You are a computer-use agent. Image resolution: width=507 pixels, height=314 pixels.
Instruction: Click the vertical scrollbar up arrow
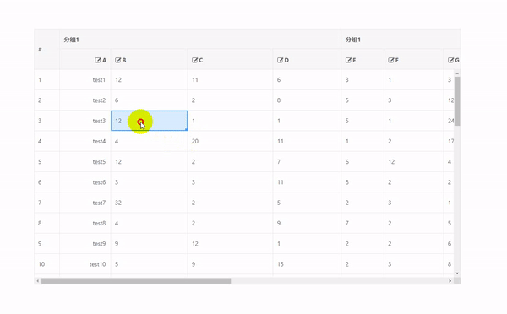(457, 73)
